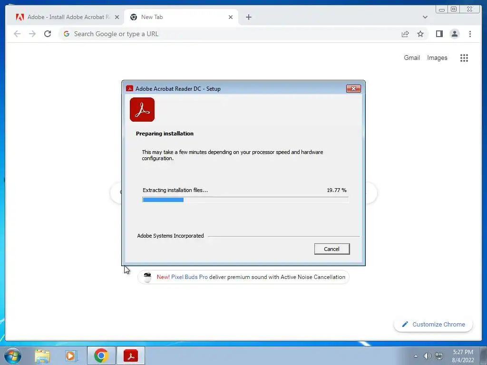Close the Adobe Acrobat Reader DC setup dialog

click(353, 89)
